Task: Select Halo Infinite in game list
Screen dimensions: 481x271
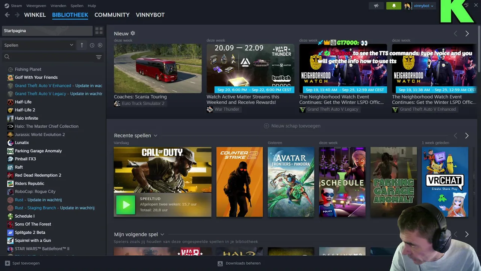Action: [x=26, y=118]
